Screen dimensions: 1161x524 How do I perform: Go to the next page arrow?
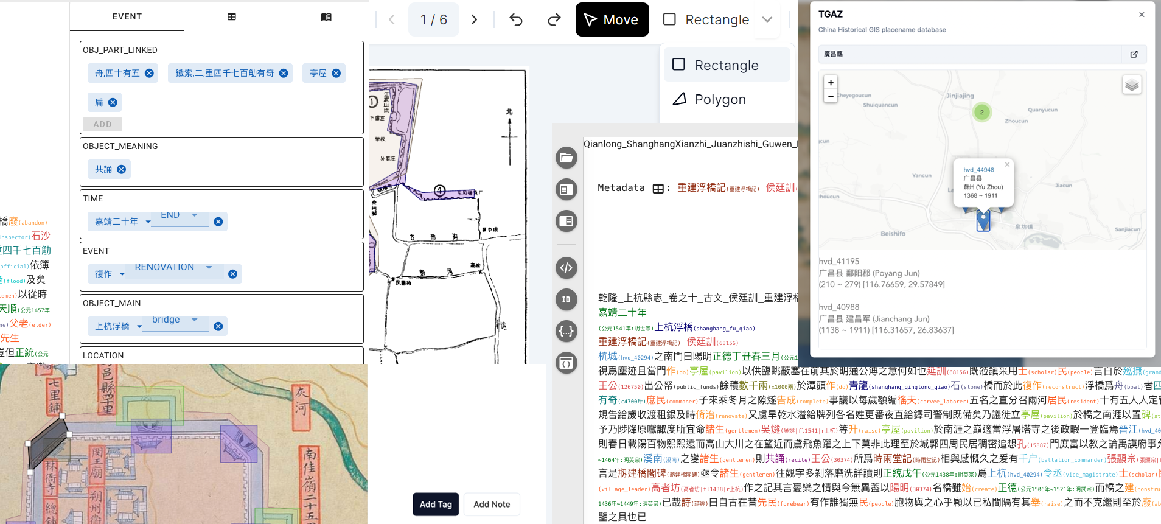tap(474, 19)
